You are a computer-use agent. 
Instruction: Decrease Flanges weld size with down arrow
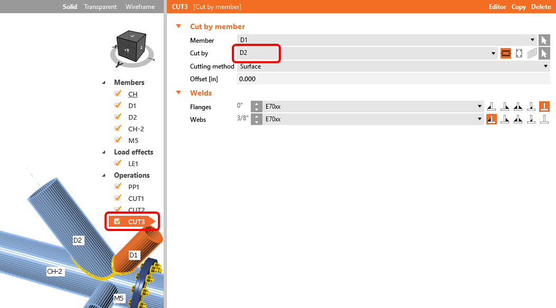coord(257,109)
